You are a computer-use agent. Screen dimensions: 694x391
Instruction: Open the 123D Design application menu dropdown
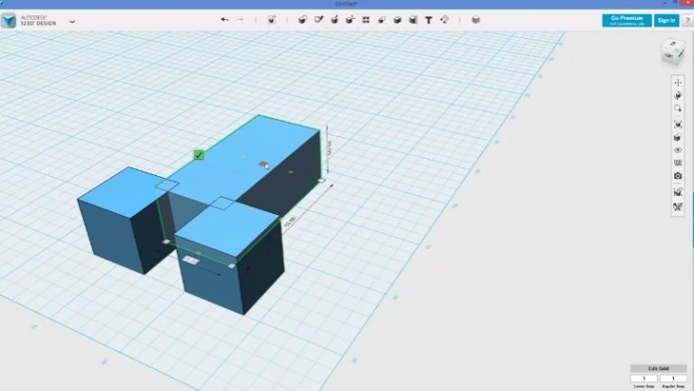(x=72, y=21)
